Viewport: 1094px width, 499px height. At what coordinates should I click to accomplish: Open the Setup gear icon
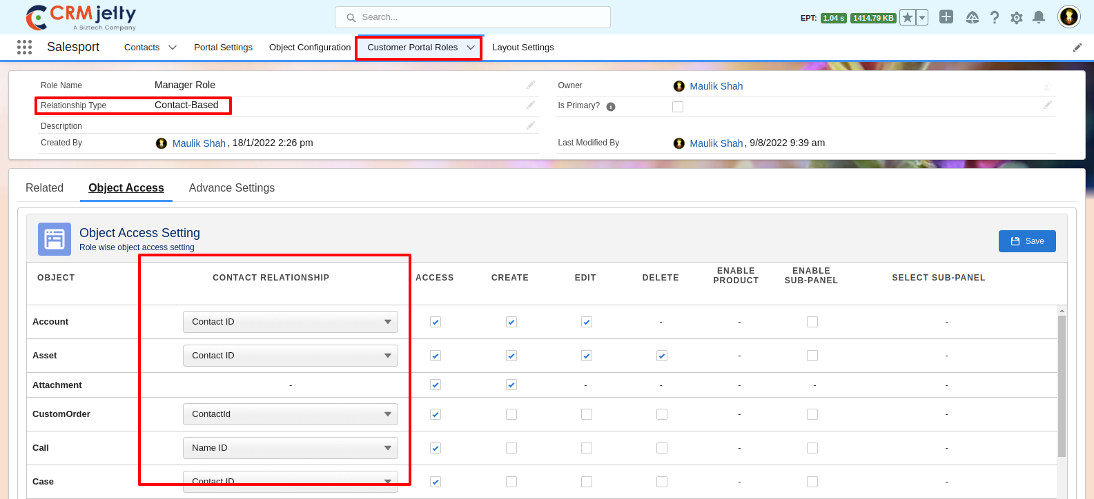coord(1016,18)
